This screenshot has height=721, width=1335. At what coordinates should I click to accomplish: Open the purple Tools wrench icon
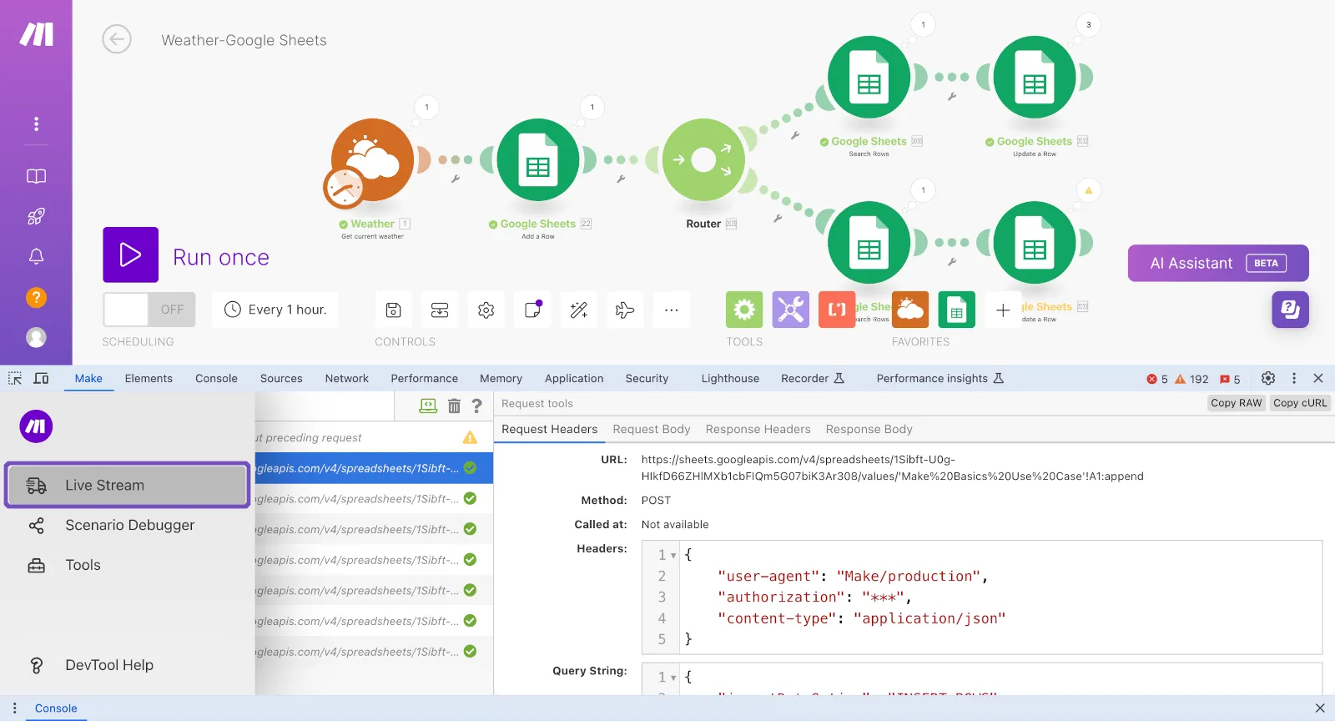tap(791, 310)
